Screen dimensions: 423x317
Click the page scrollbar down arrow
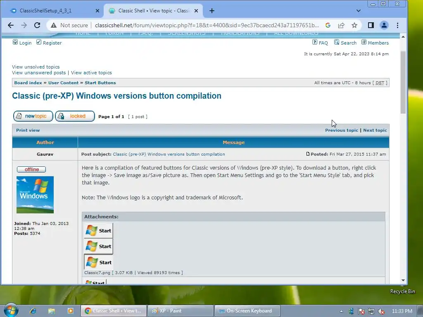point(403,280)
